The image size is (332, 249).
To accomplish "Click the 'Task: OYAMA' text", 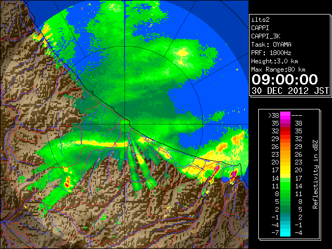I will (x=271, y=45).
